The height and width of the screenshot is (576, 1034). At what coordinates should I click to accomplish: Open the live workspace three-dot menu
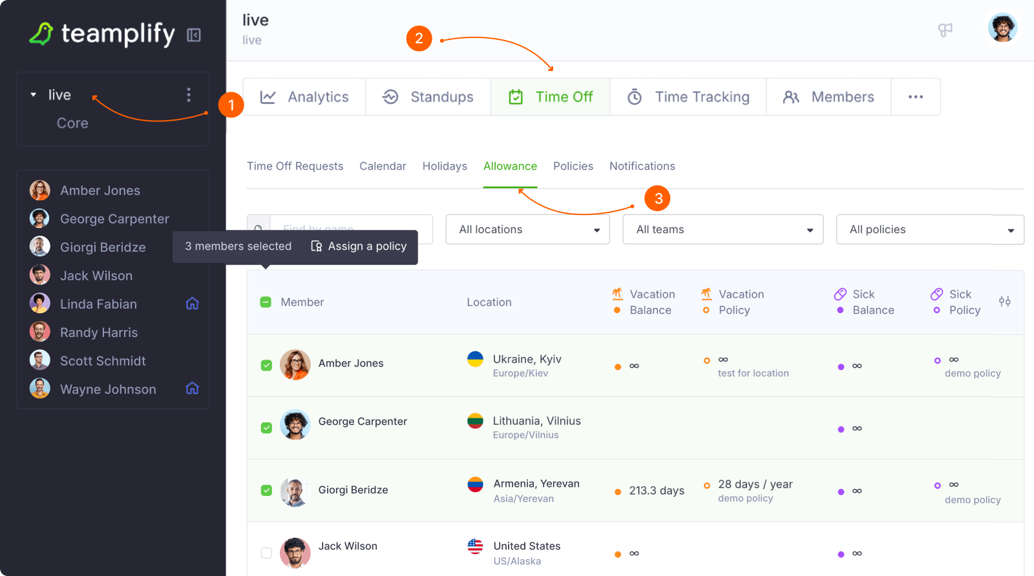(x=189, y=95)
